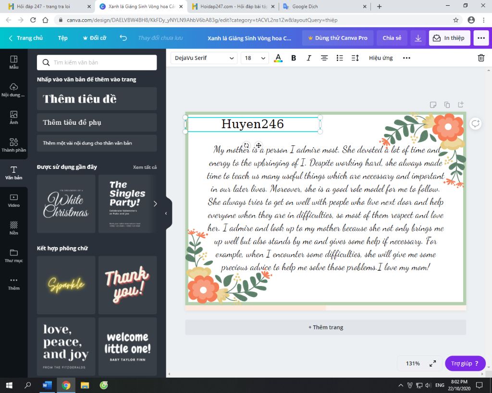The height and width of the screenshot is (393, 492).
Task: Open Microsoft Word from taskbar
Action: pyautogui.click(x=47, y=385)
